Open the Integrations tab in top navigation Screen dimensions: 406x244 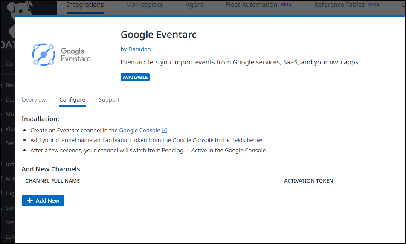(x=85, y=5)
